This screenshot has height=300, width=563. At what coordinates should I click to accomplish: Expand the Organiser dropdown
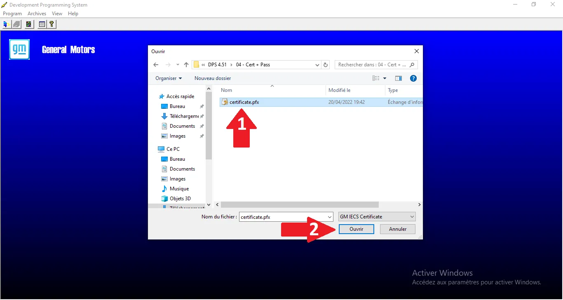coord(169,78)
